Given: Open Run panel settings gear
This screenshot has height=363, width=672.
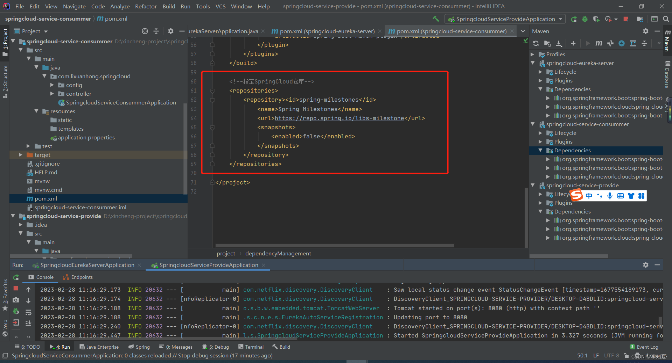Looking at the screenshot, I should tap(646, 265).
